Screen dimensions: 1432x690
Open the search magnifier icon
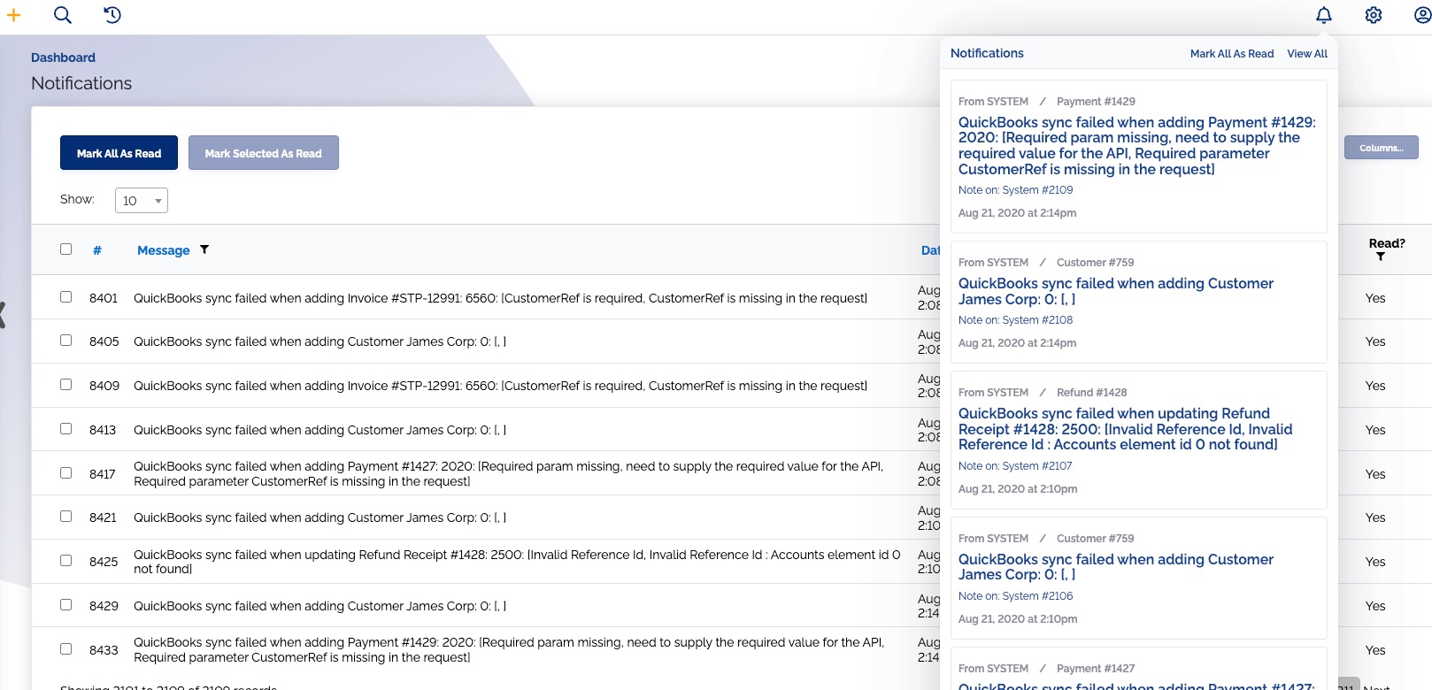pyautogui.click(x=63, y=15)
